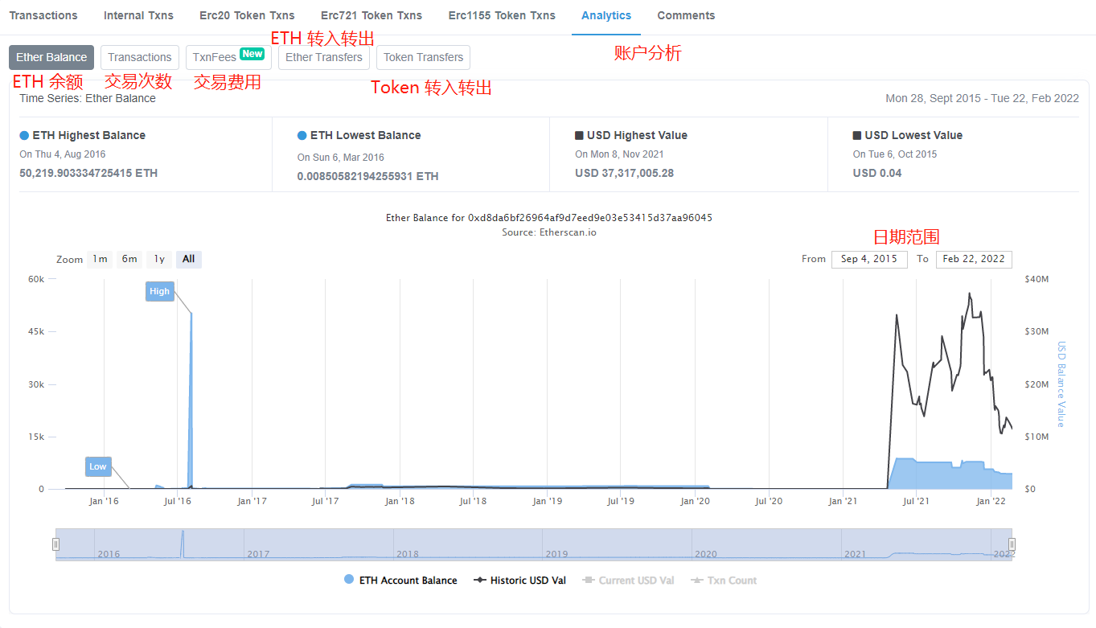Screen dimensions: 1096x628
Task: Open Erc1155 Token Txns tab
Action: 502,15
